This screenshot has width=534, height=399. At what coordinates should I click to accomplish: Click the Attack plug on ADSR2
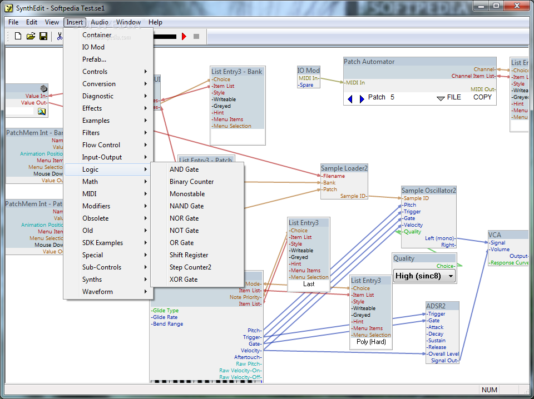click(x=435, y=327)
